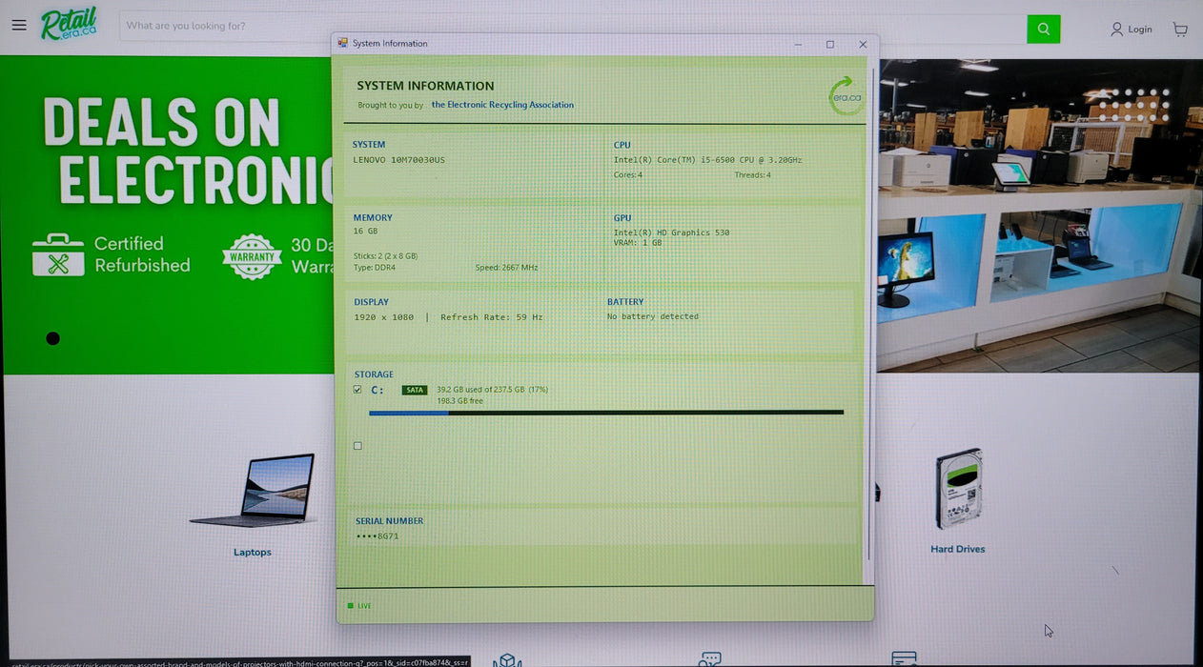Select the 'Threads: 4' text
This screenshot has height=667, width=1203.
pyautogui.click(x=753, y=175)
